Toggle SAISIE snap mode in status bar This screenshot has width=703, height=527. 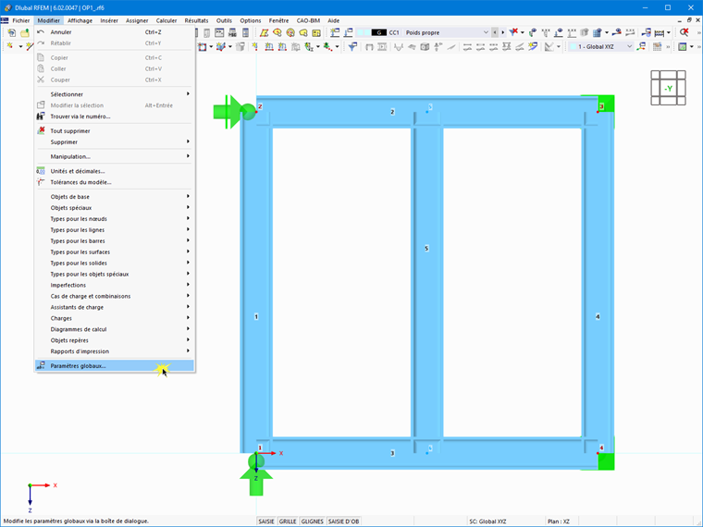(266, 521)
